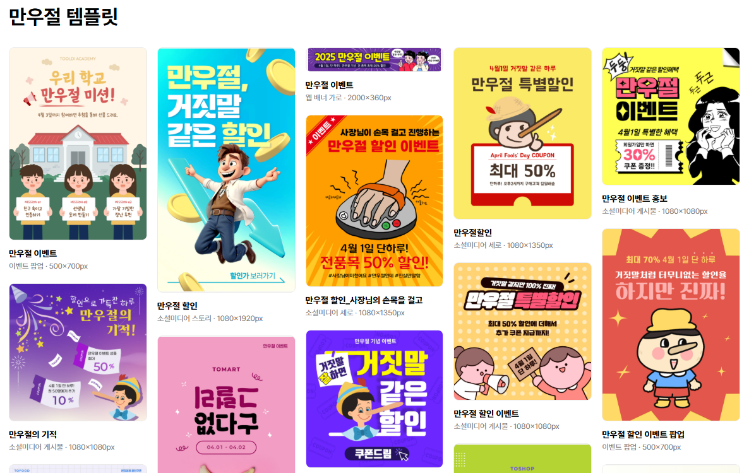Click the 만우절할인 title under yellow template
749x473 pixels.
click(x=473, y=233)
